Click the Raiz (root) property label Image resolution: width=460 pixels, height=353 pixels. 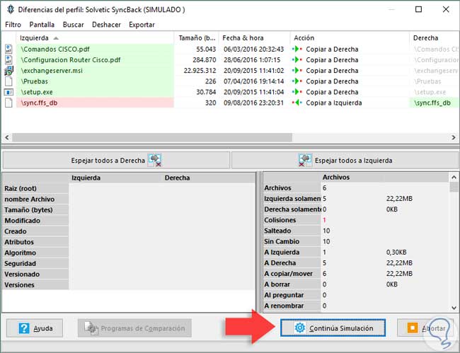[x=21, y=188]
